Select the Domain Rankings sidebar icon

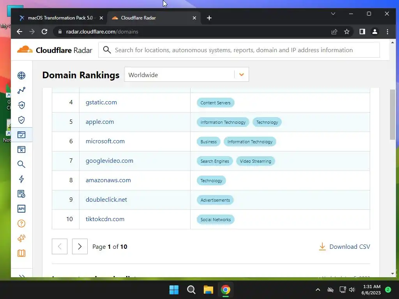pos(21,134)
